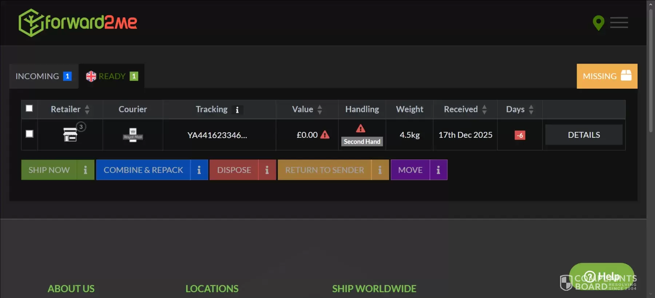Click info icon next to Dispose
The image size is (655, 298).
pyautogui.click(x=267, y=170)
